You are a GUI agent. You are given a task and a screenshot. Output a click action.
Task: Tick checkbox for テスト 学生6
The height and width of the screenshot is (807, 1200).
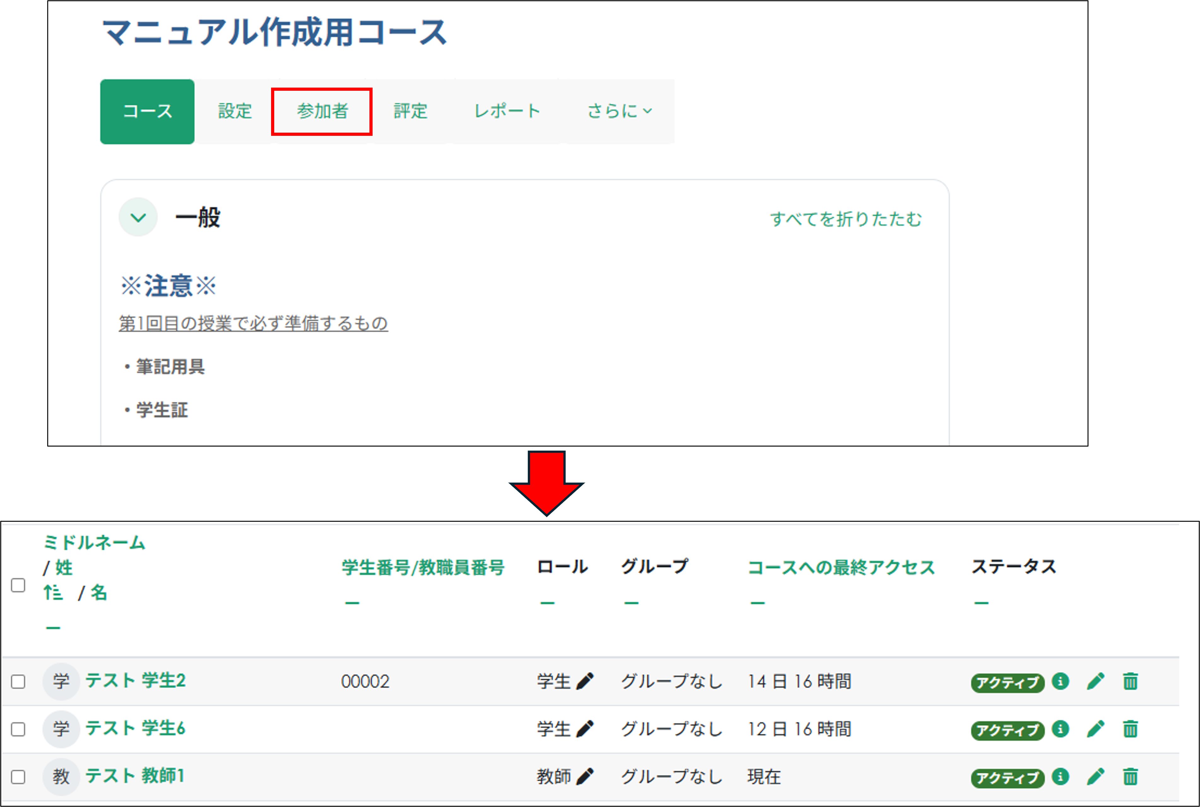pos(18,729)
